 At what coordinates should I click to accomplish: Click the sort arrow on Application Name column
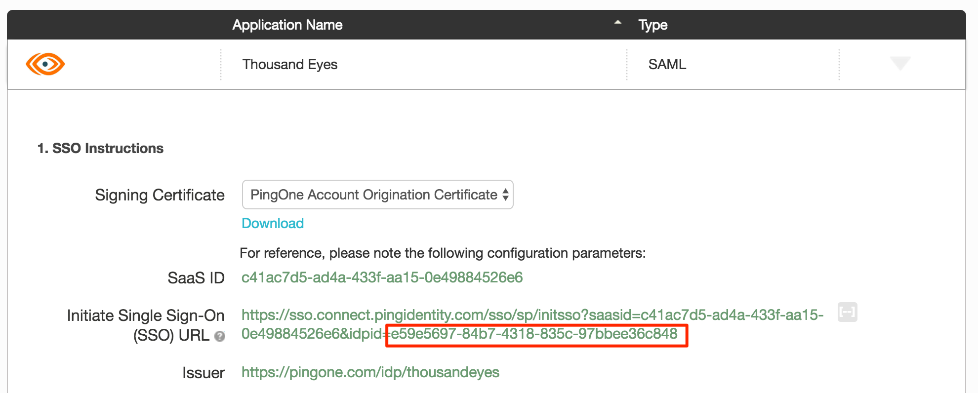coord(617,22)
